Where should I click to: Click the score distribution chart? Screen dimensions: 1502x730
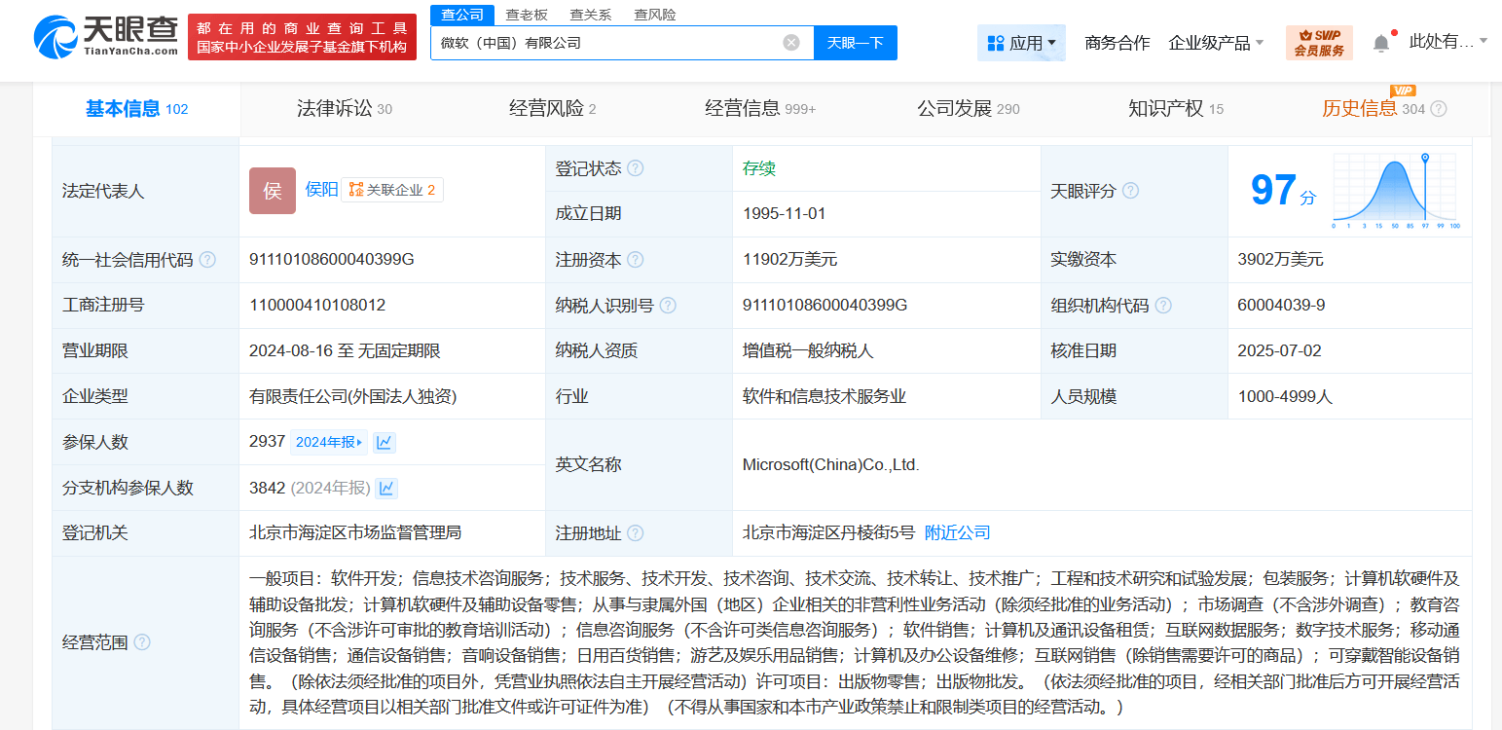click(x=1395, y=191)
